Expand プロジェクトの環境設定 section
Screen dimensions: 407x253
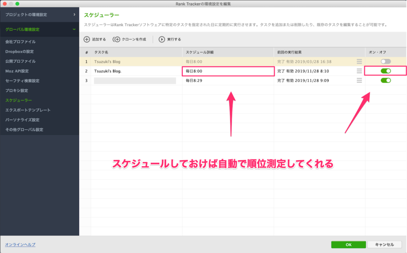(39, 14)
